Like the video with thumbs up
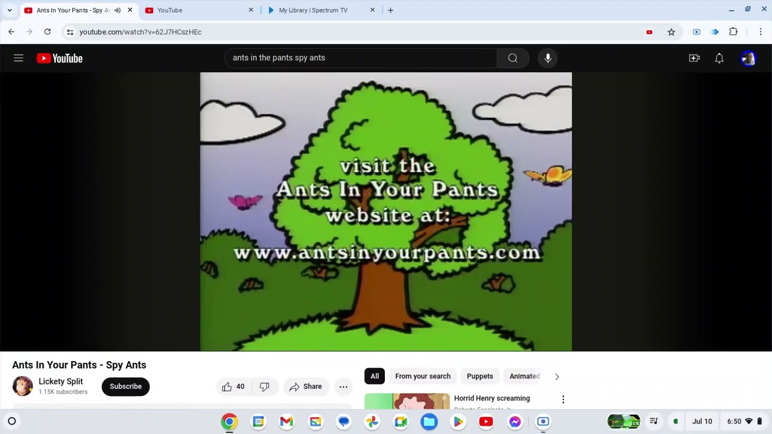The height and width of the screenshot is (434, 772). pos(233,386)
